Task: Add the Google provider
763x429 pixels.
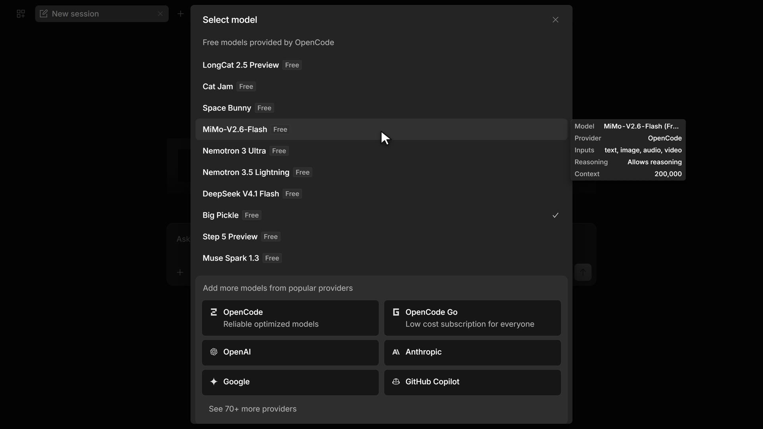Action: coord(290,382)
